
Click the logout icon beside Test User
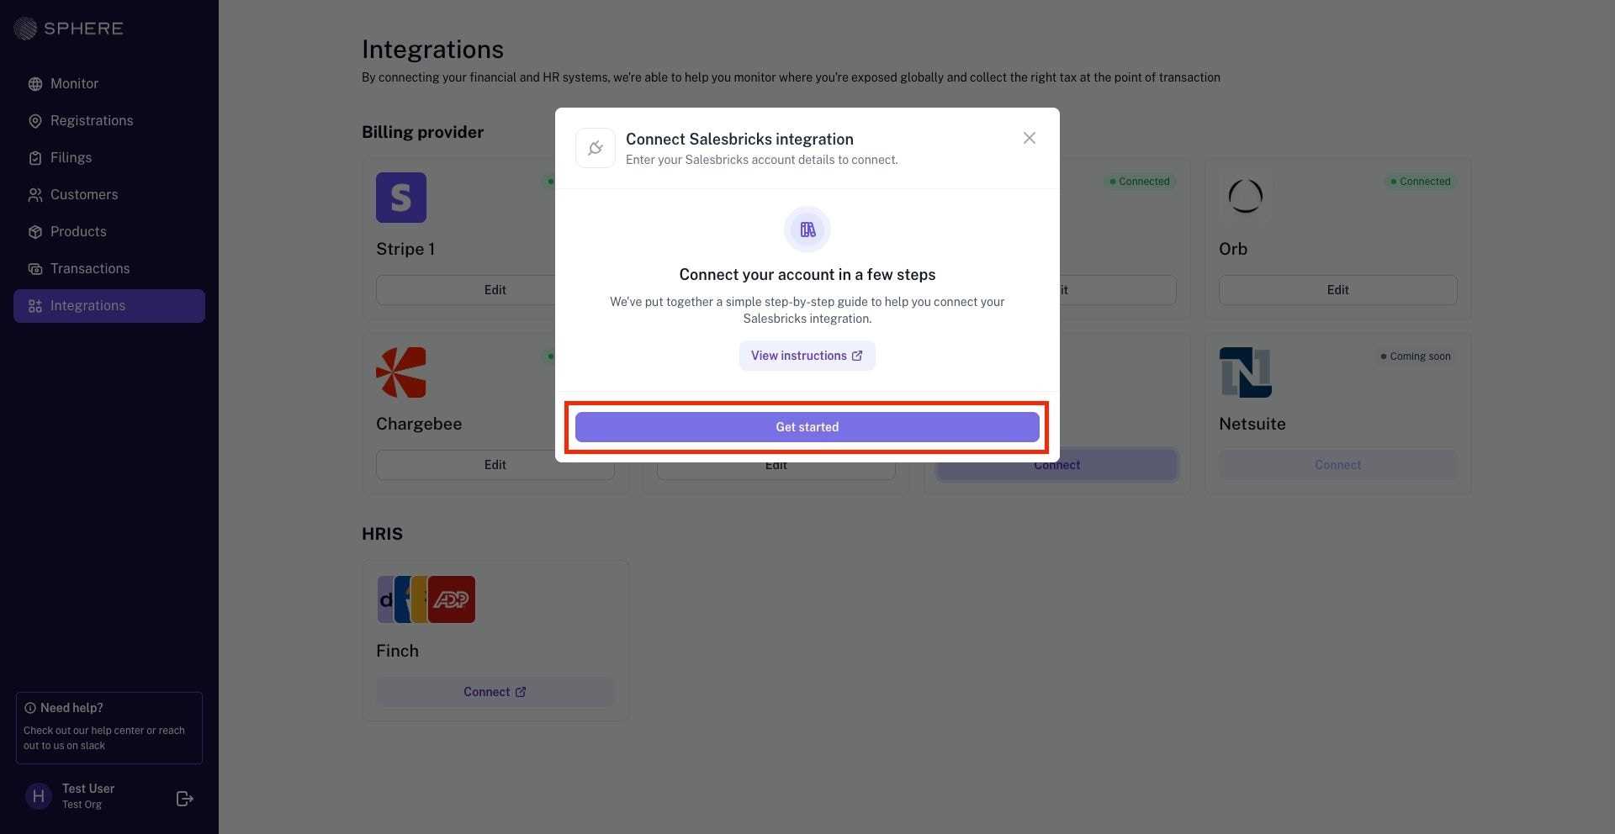coord(185,799)
